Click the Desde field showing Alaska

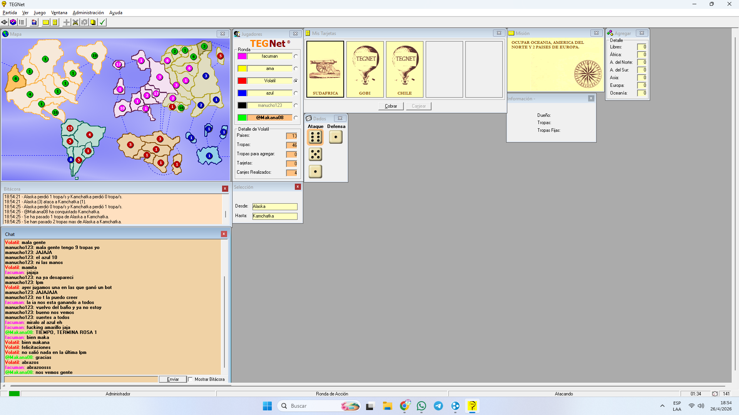[x=274, y=206]
